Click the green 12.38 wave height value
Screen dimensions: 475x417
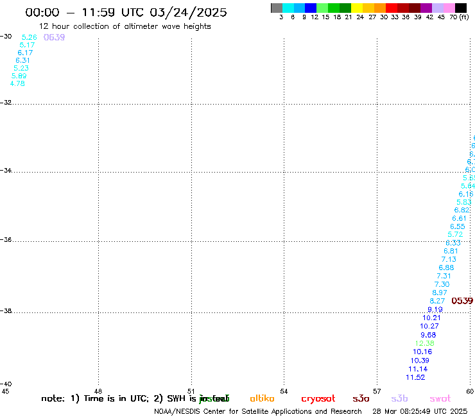(425, 343)
